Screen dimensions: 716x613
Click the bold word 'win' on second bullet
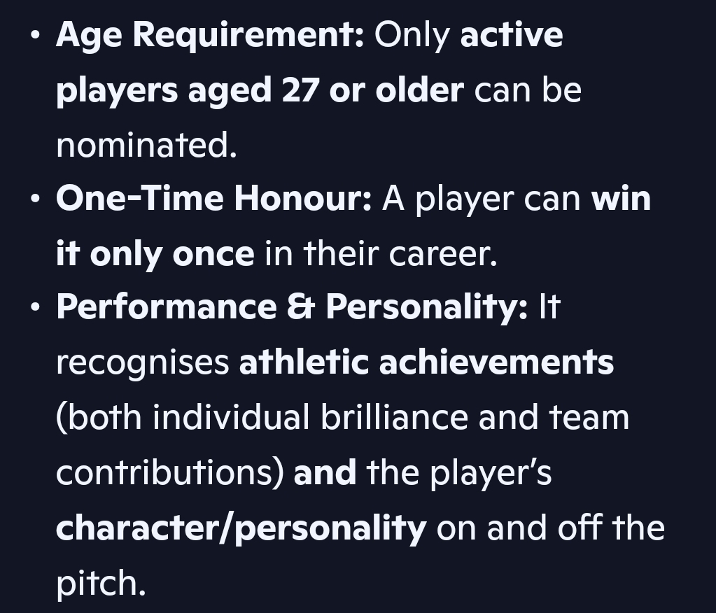tap(621, 199)
